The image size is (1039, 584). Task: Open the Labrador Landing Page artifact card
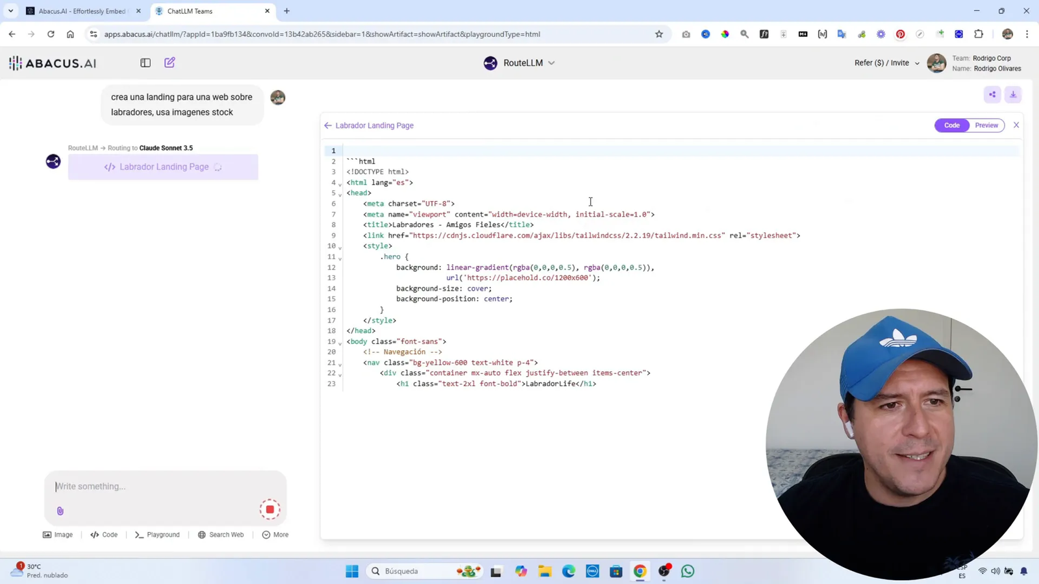pyautogui.click(x=163, y=167)
